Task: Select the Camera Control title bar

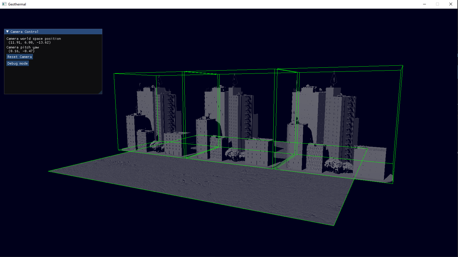Action: pos(53,32)
